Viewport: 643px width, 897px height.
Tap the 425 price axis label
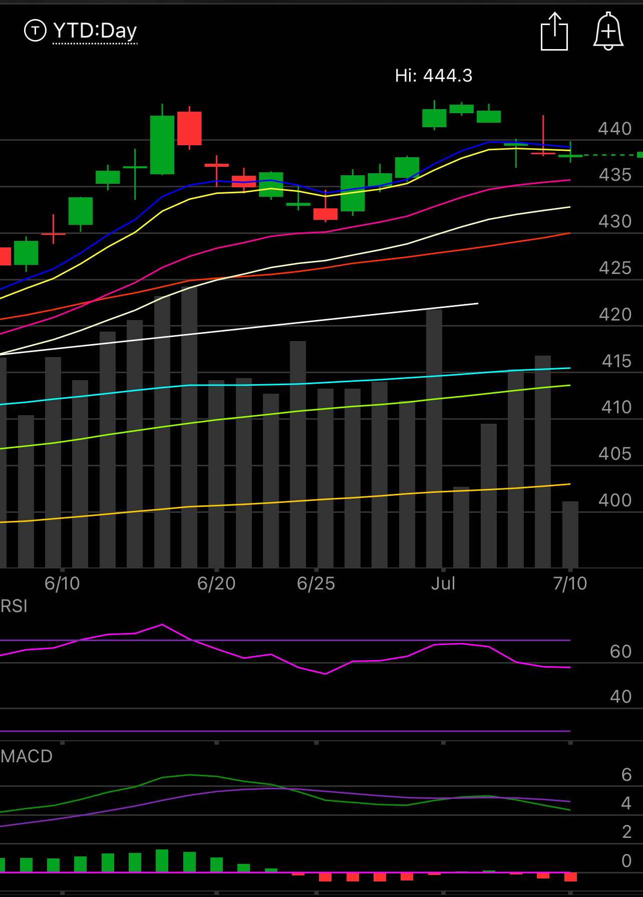[x=615, y=268]
